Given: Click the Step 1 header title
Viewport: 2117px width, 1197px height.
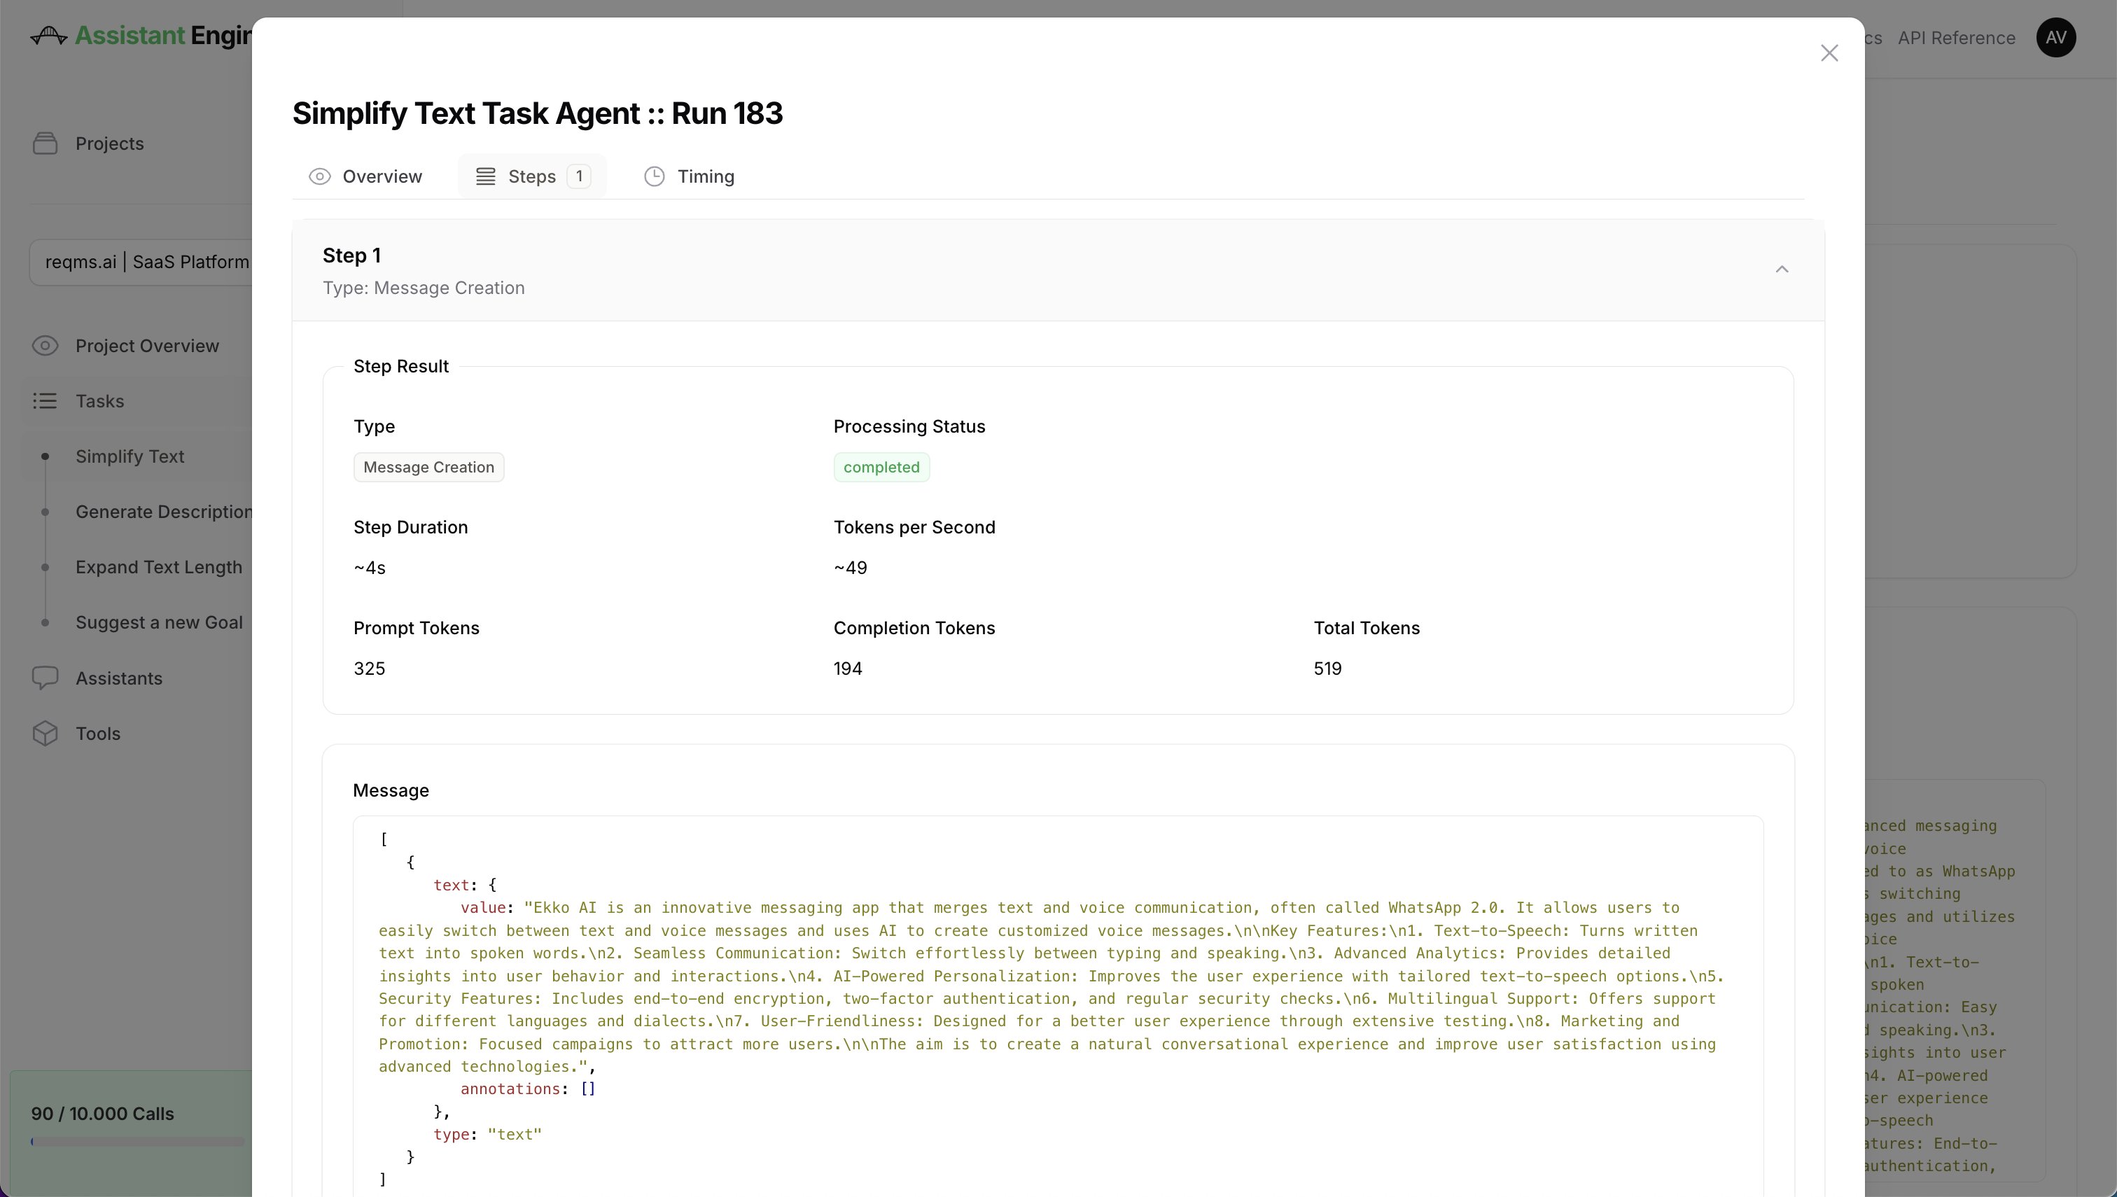Looking at the screenshot, I should [x=352, y=255].
